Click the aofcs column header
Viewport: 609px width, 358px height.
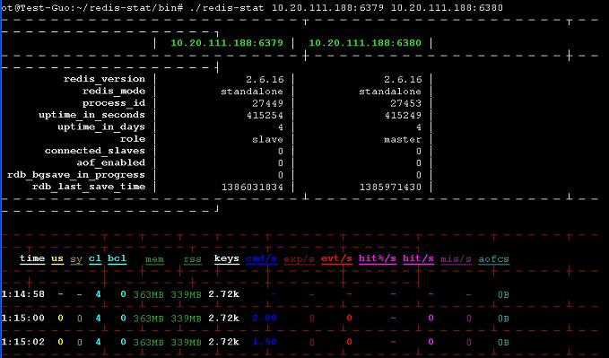pyautogui.click(x=493, y=259)
